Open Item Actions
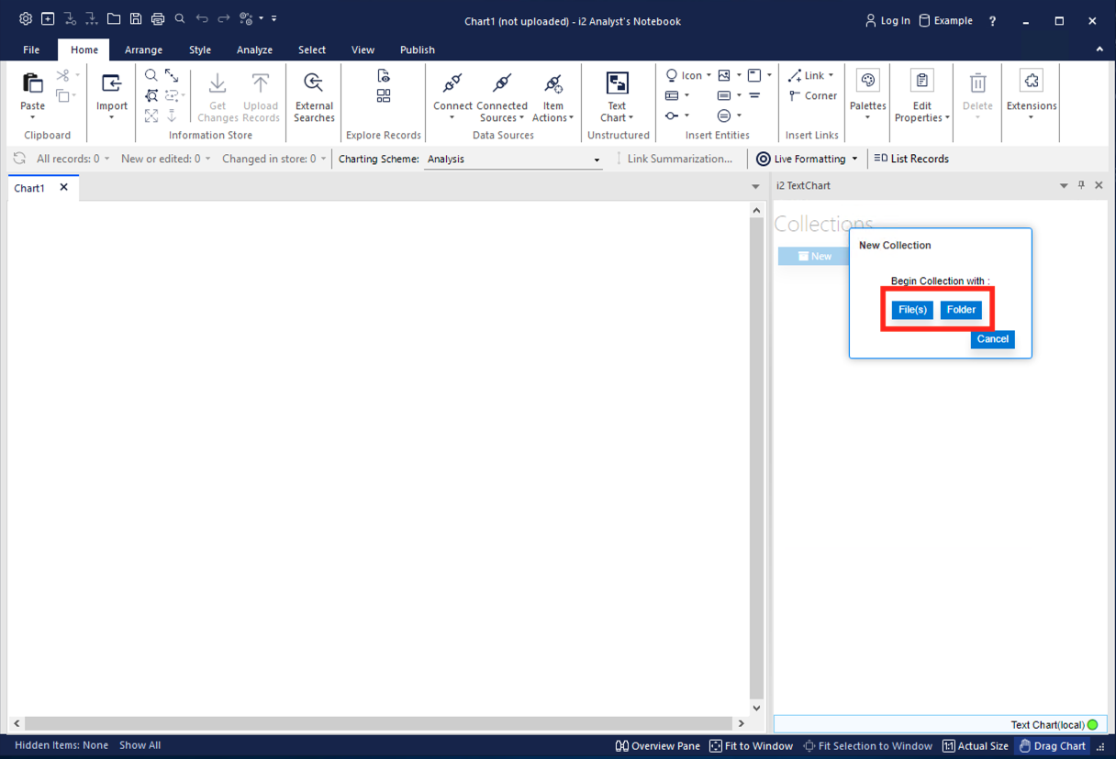Image resolution: width=1116 pixels, height=759 pixels. 552,97
